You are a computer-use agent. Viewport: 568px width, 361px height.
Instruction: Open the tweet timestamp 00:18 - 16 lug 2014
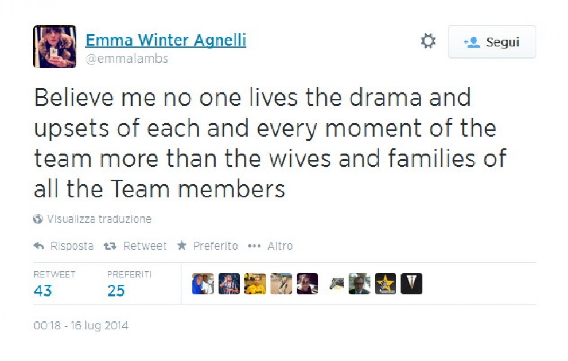pos(80,326)
